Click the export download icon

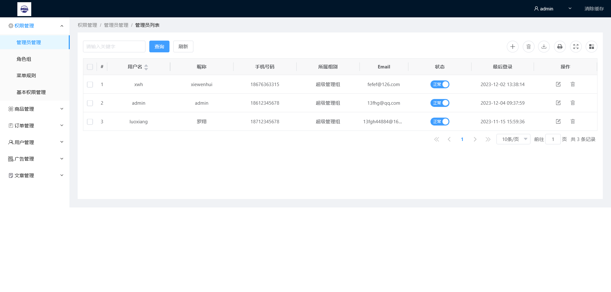tap(544, 47)
